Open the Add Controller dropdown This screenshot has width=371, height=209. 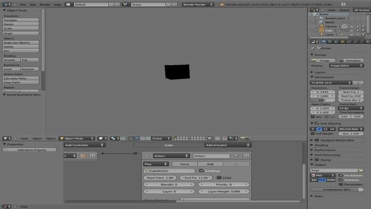pos(85,145)
